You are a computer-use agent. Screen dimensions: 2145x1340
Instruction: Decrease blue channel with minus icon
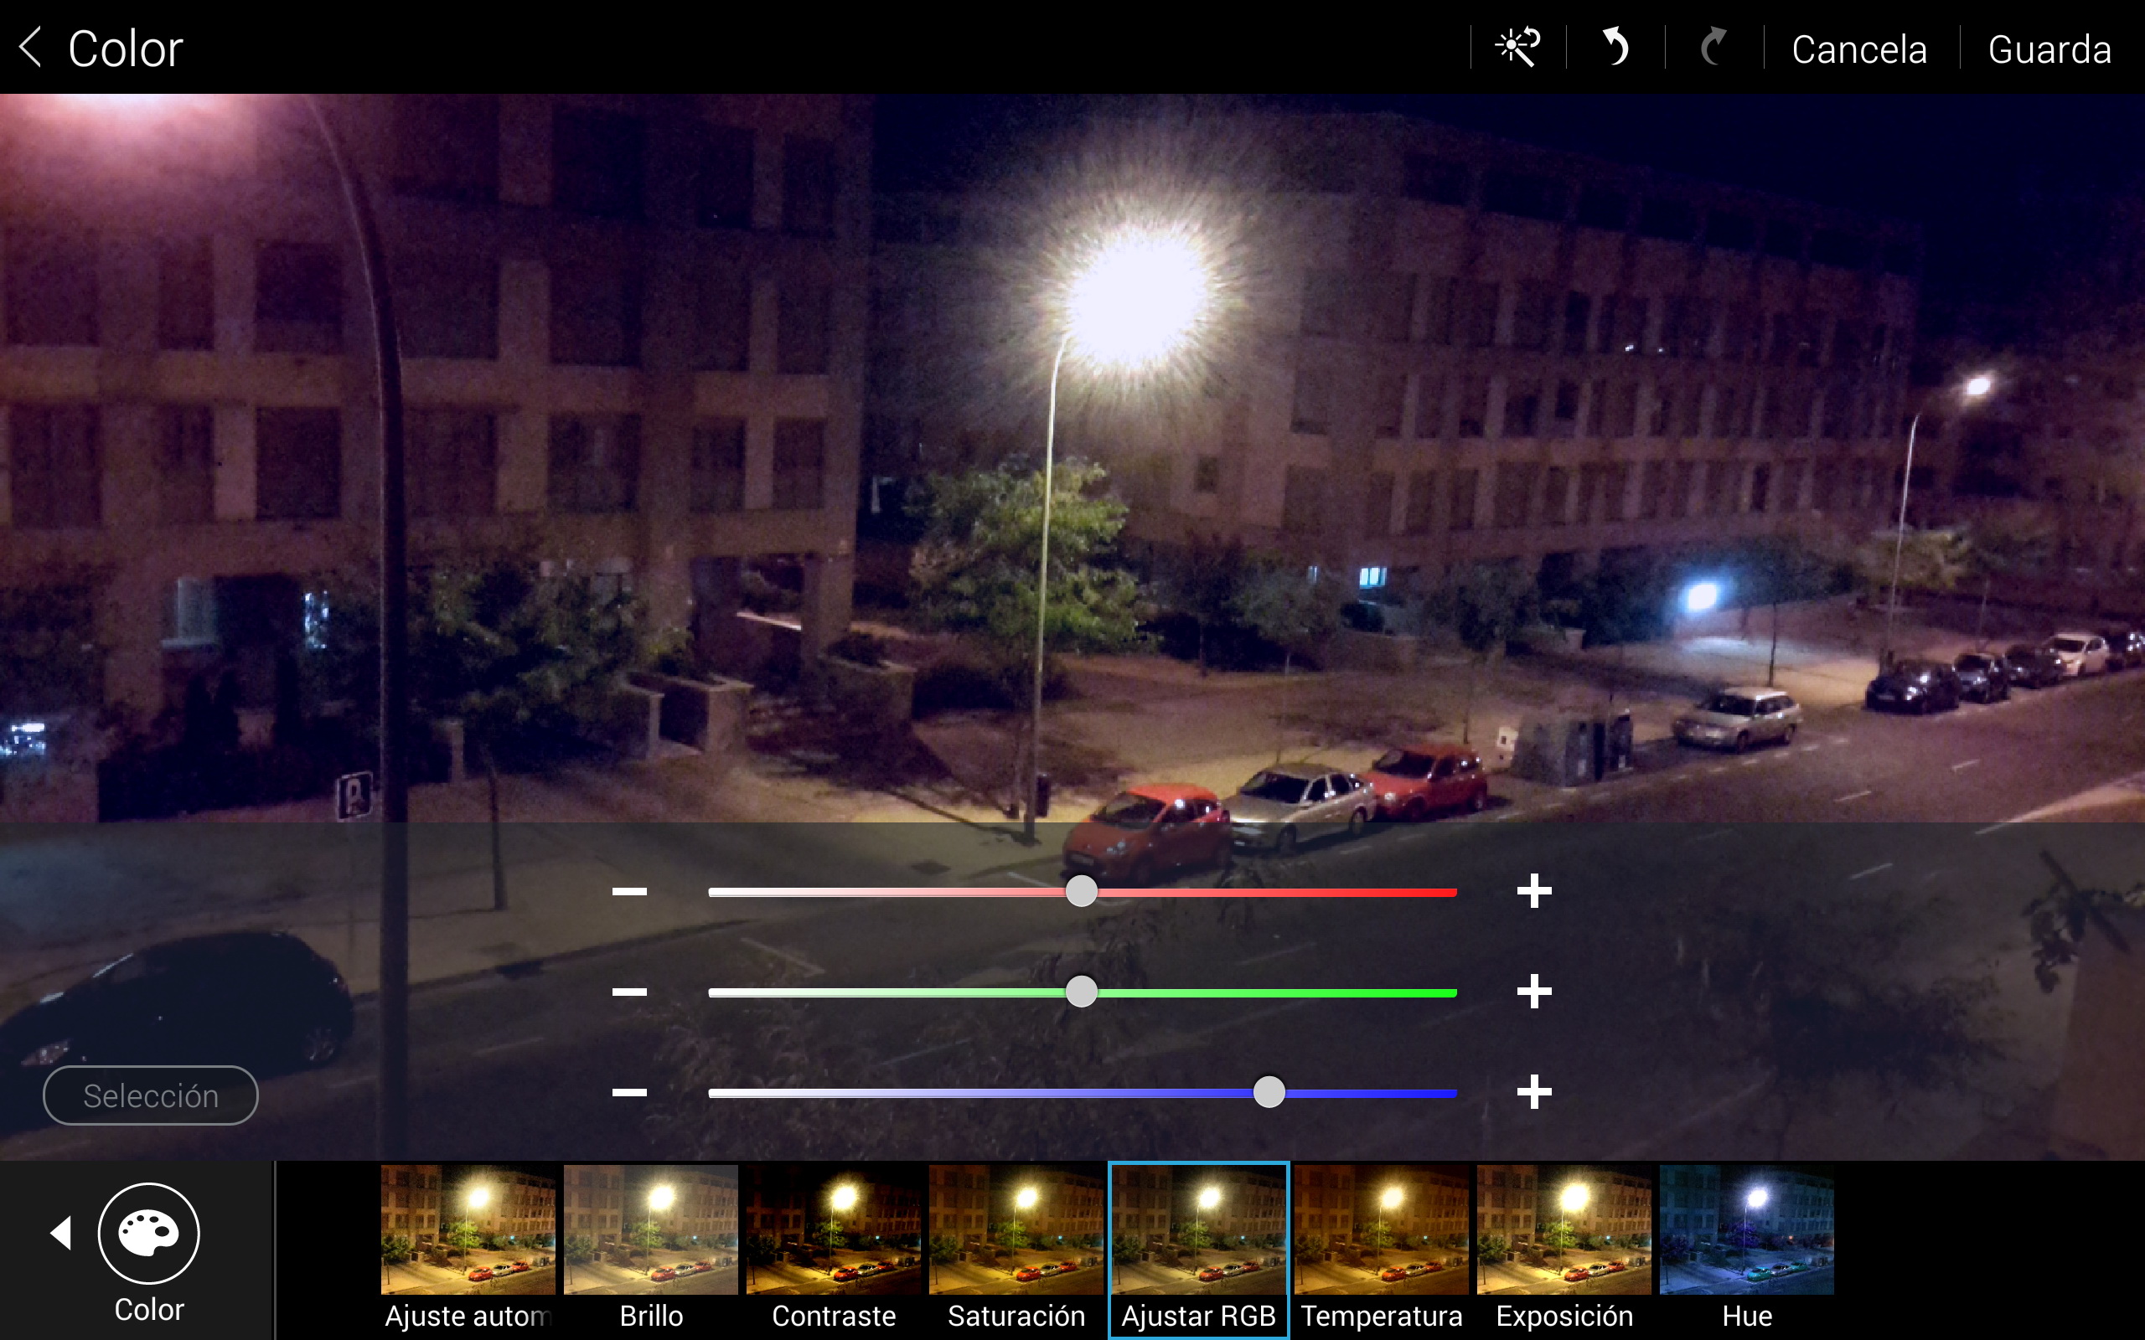point(629,1092)
